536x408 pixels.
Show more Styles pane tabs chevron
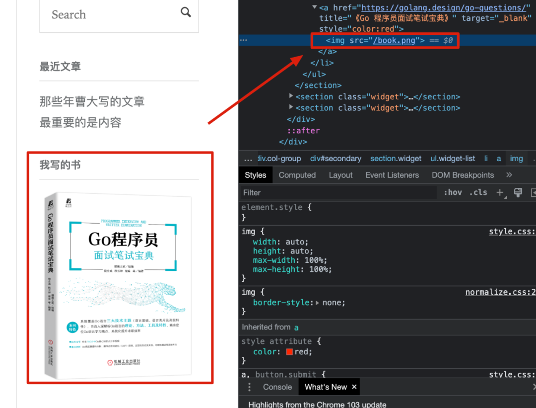tap(509, 175)
